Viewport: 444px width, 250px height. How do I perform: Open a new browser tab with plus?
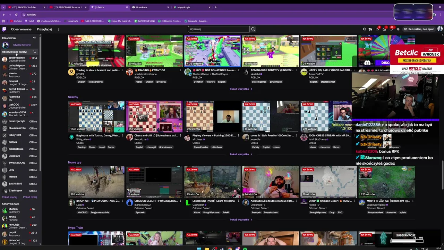216,7
